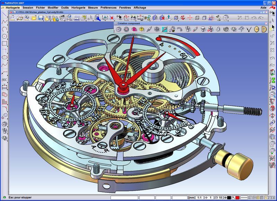
Task: Select the gear wheel component icon
Action: pyautogui.click(x=118, y=29)
